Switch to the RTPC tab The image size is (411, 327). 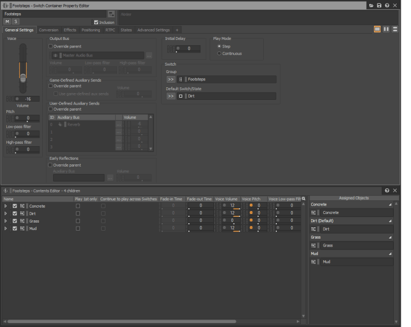(110, 30)
